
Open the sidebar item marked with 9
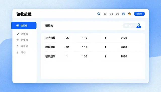coord(21,52)
